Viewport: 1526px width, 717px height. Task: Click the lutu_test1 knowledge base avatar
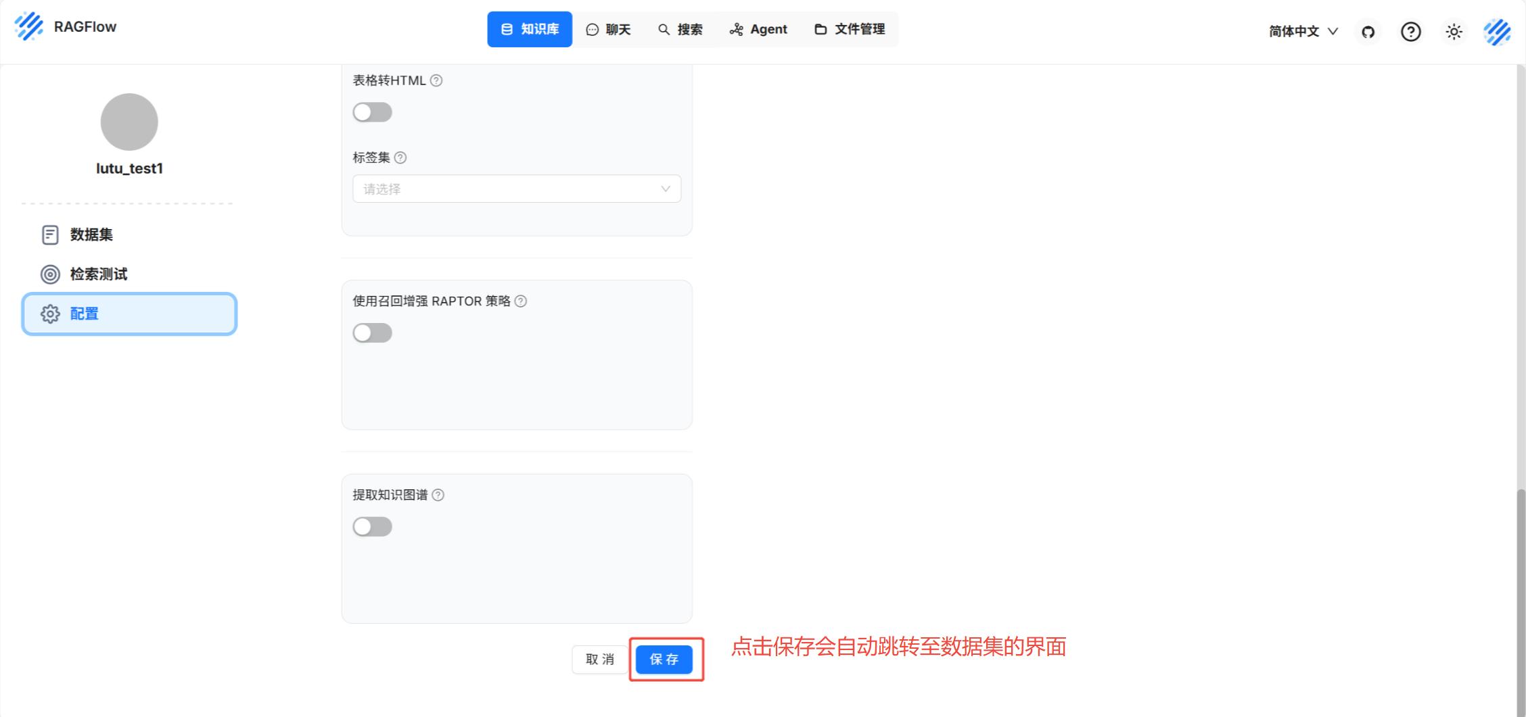(129, 122)
